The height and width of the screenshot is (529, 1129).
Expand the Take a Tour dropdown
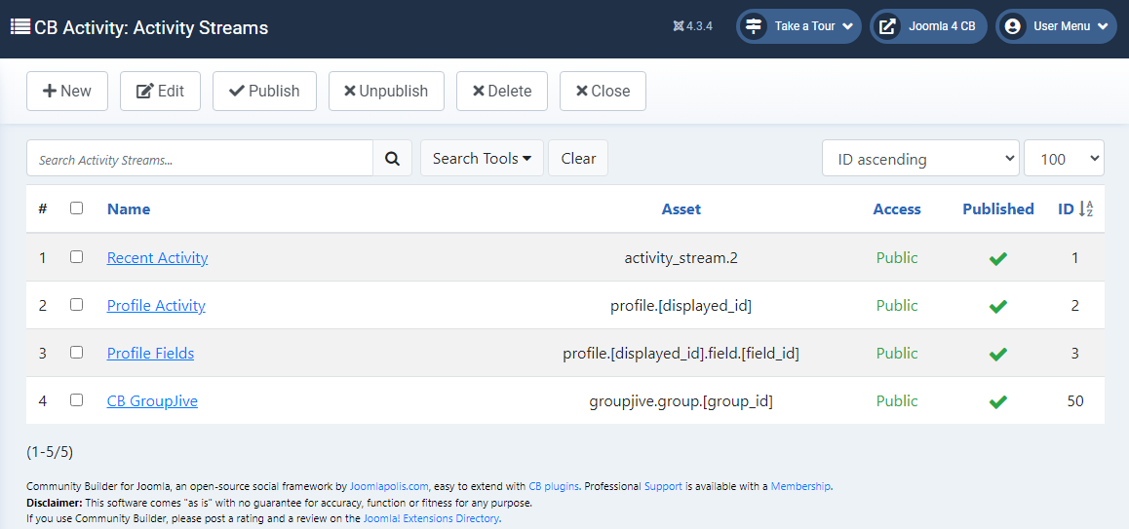coord(798,26)
